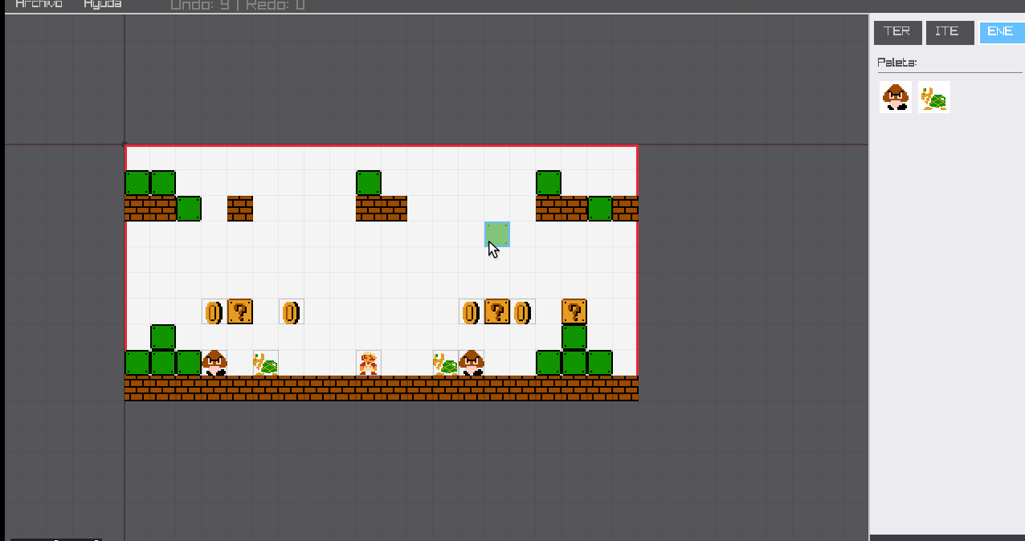Open the Ayuda menu
Screen dimensions: 1025x541
(x=103, y=4)
